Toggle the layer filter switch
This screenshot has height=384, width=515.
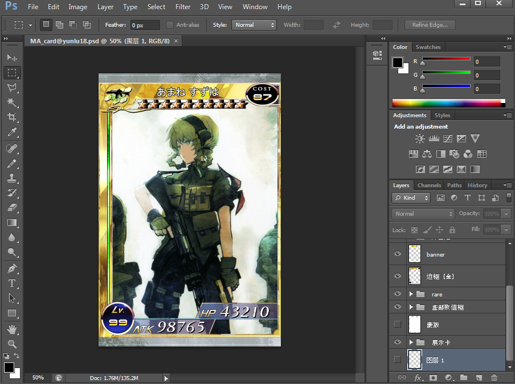pyautogui.click(x=509, y=197)
